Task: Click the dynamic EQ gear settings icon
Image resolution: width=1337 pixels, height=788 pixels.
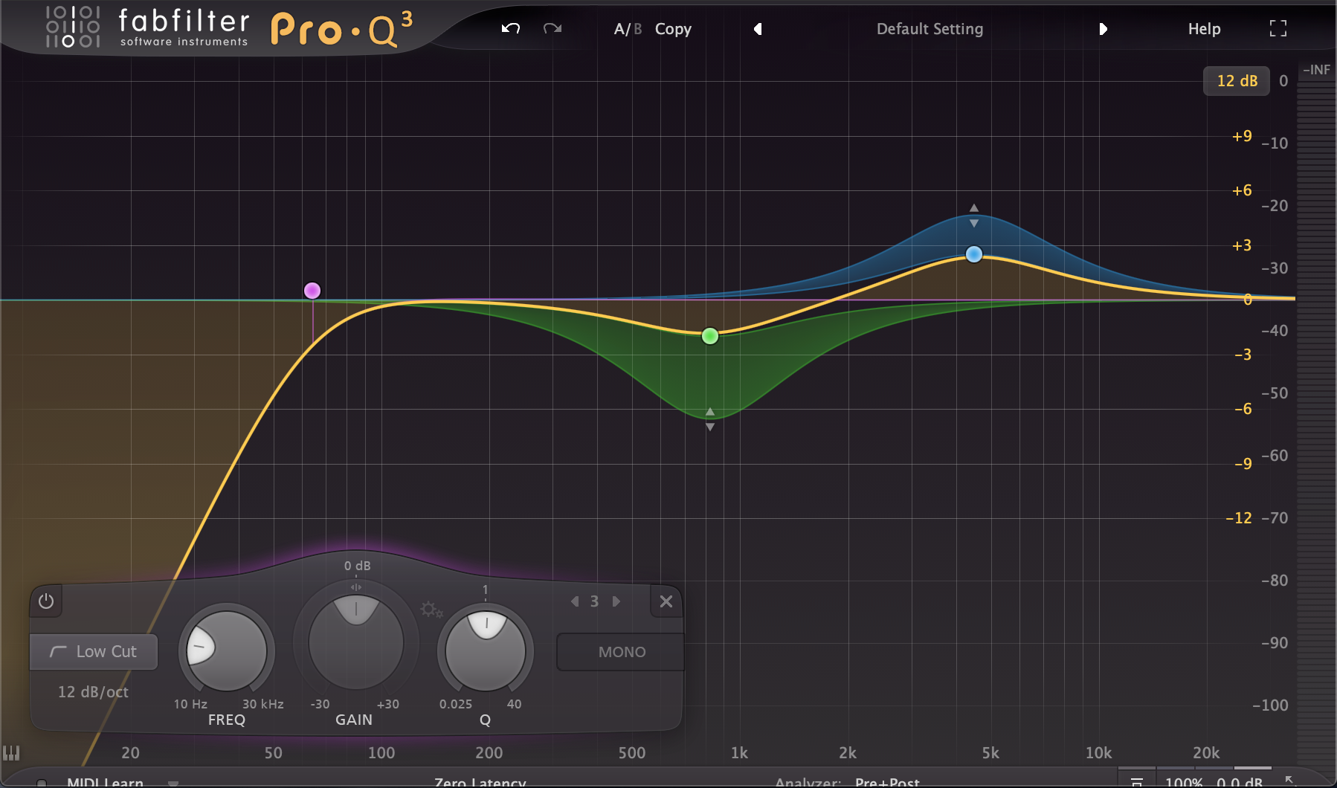Action: (x=431, y=610)
